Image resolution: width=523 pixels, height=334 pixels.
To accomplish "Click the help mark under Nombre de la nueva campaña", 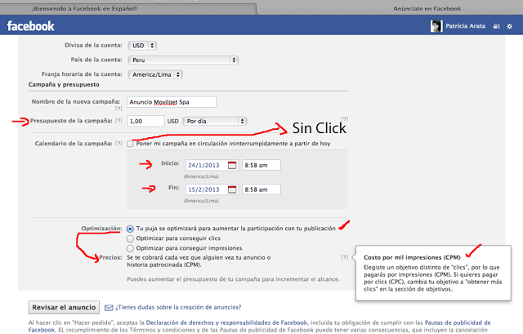I will point(118,109).
